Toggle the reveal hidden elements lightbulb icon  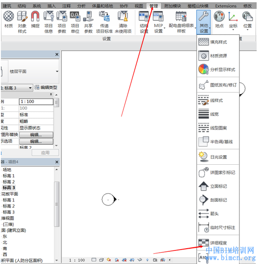147,260
